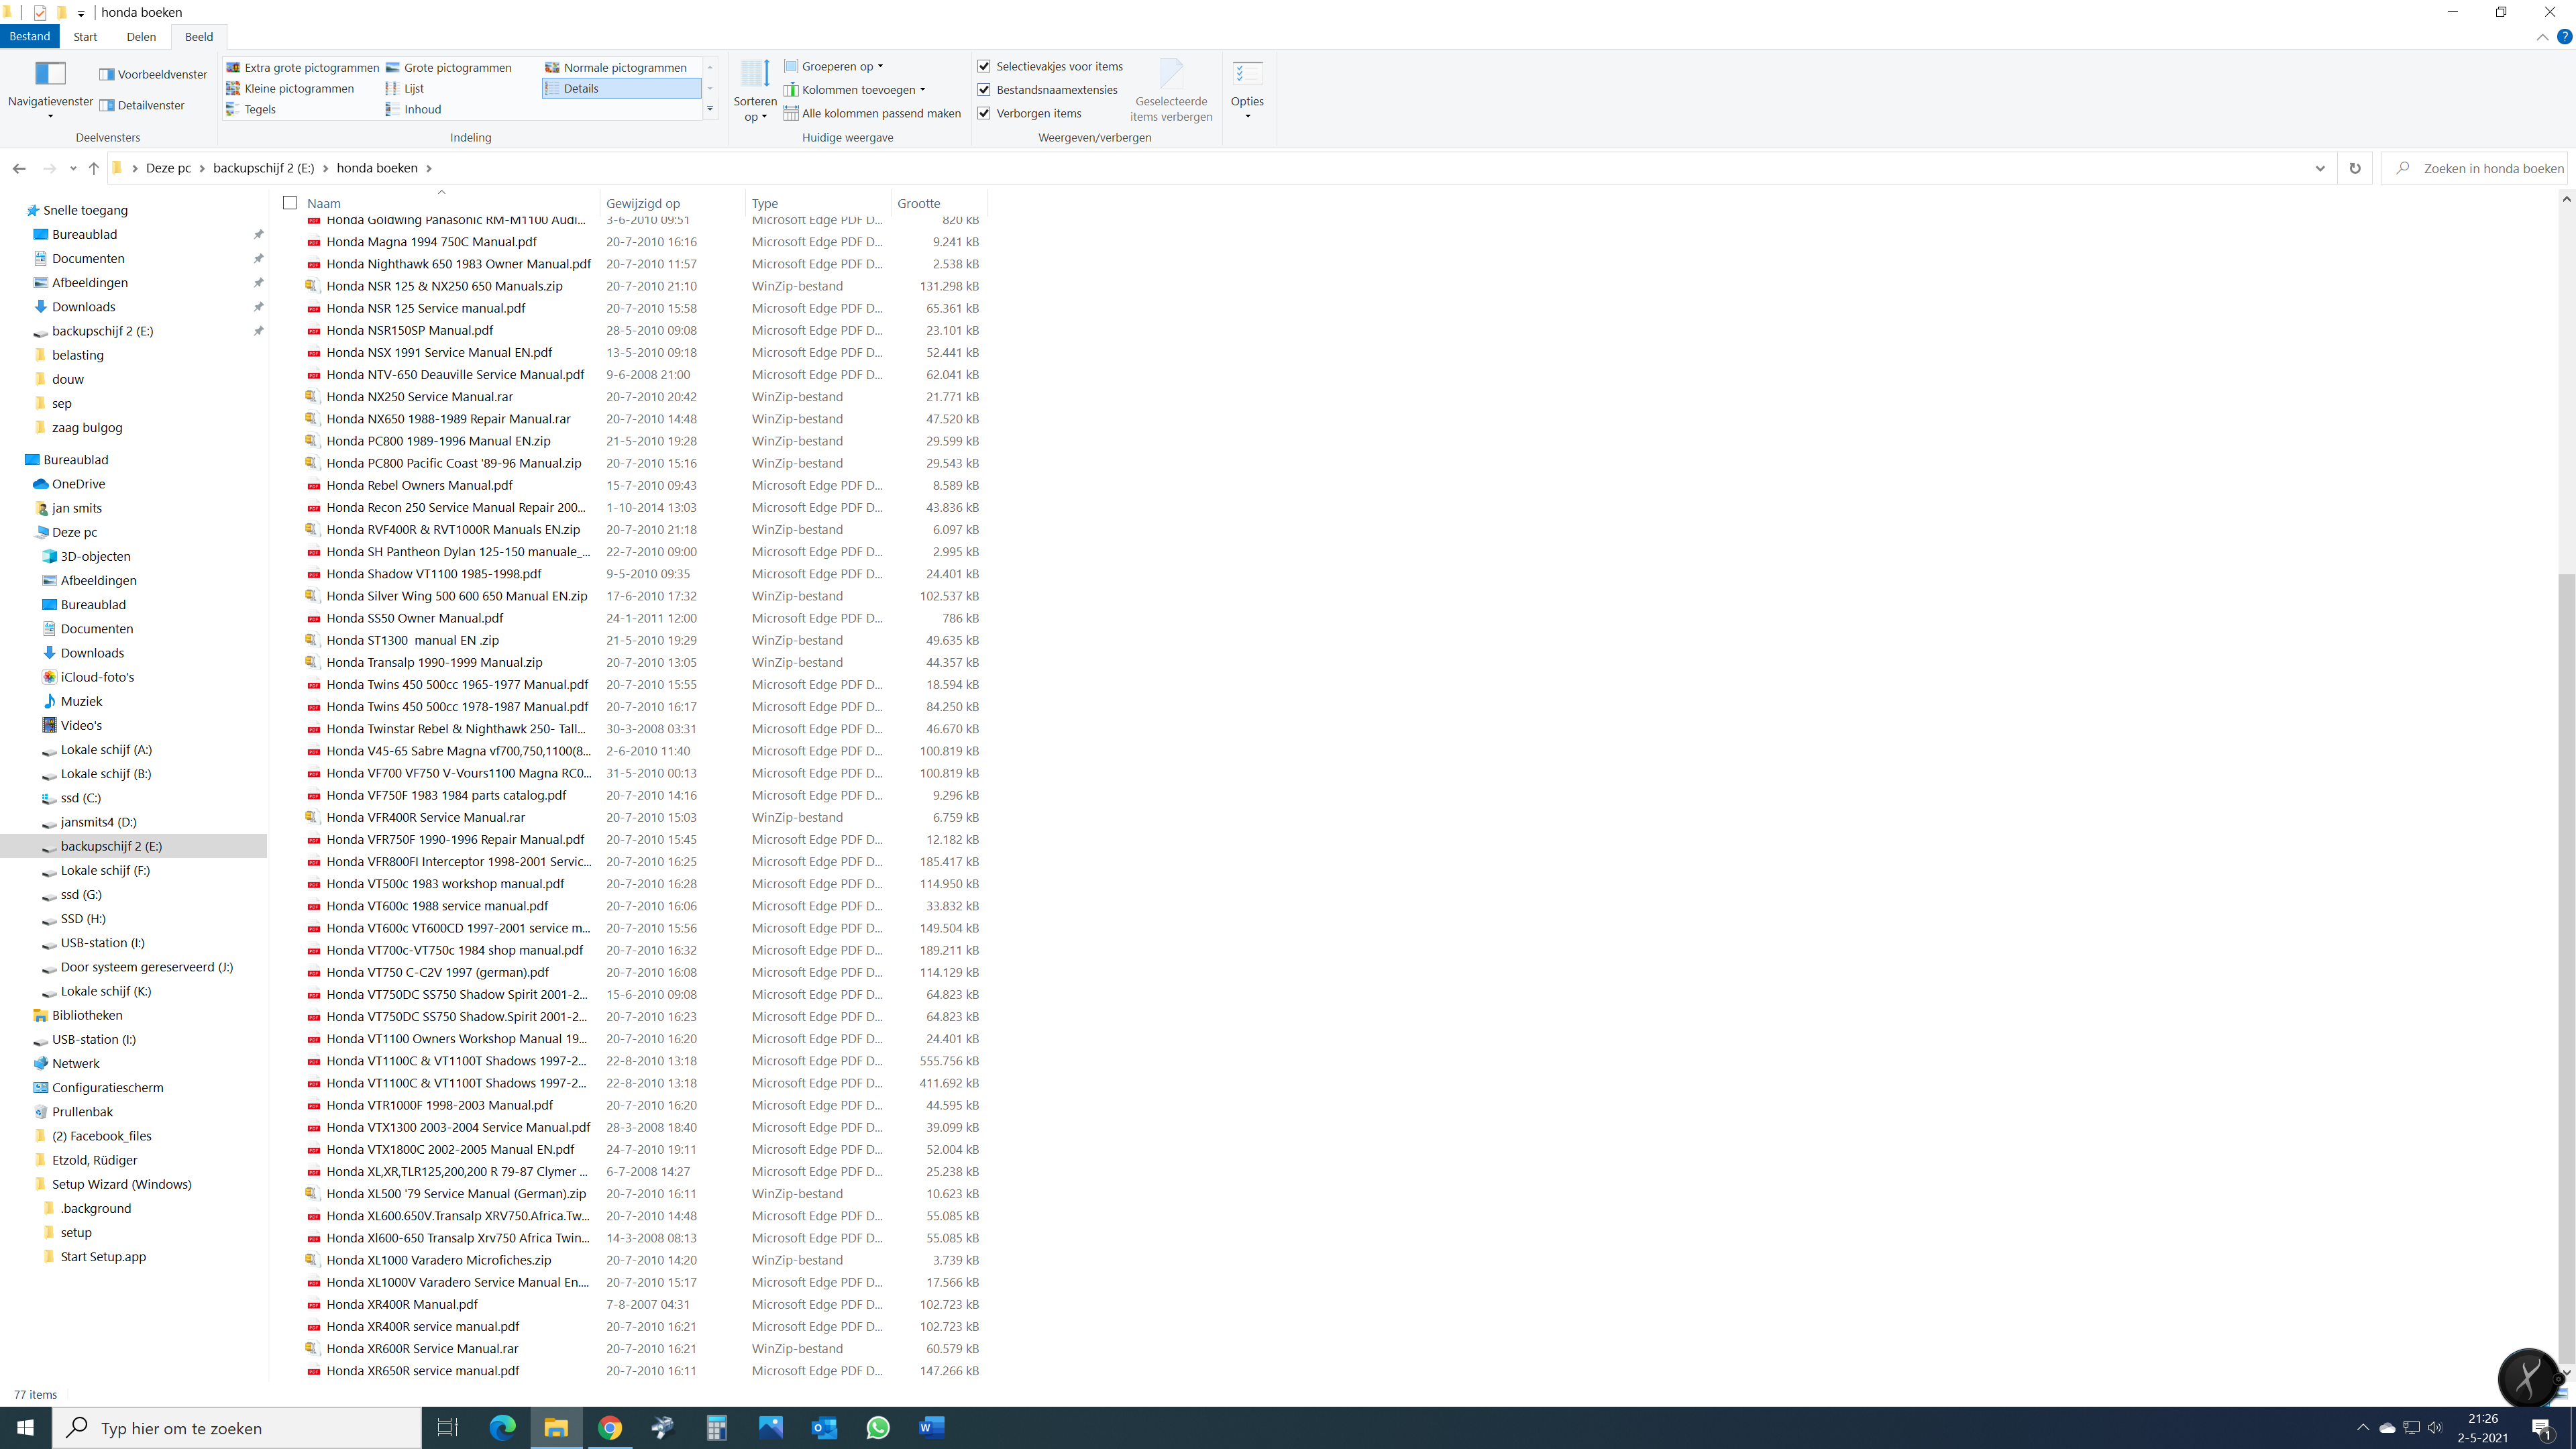Open the recent locations dropdown arrow
Image resolution: width=2576 pixels, height=1449 pixels.
click(x=73, y=168)
